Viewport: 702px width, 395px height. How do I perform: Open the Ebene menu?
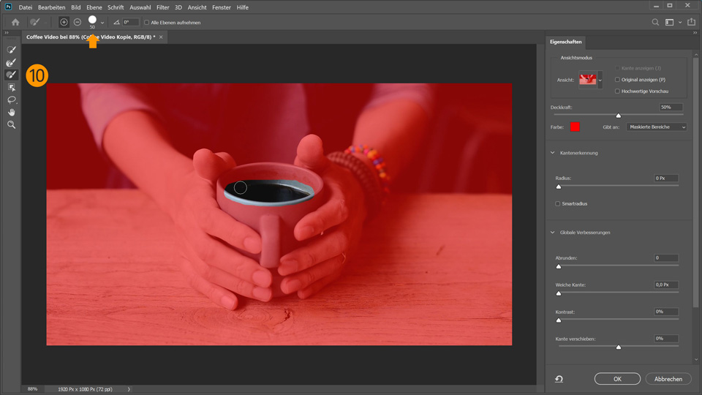coord(94,7)
